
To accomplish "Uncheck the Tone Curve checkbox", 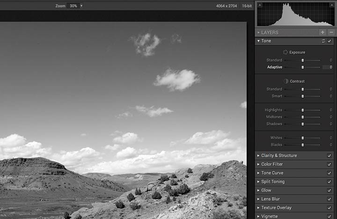I will coord(329,173).
